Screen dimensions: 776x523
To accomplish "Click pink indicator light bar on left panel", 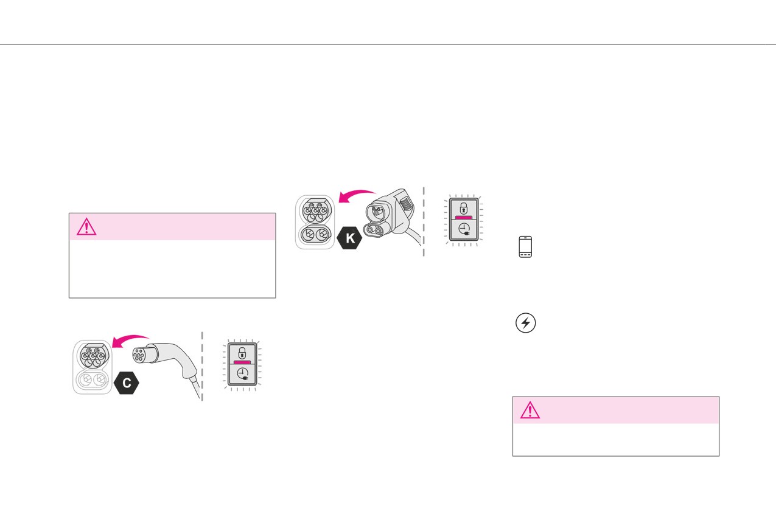I will pyautogui.click(x=242, y=362).
